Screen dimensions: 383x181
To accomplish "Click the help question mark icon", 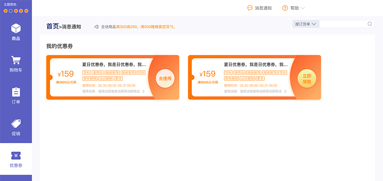I will [285, 8].
